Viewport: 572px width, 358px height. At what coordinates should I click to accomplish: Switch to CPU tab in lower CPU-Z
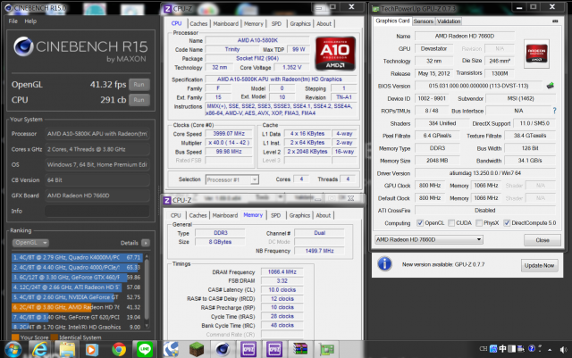point(175,215)
